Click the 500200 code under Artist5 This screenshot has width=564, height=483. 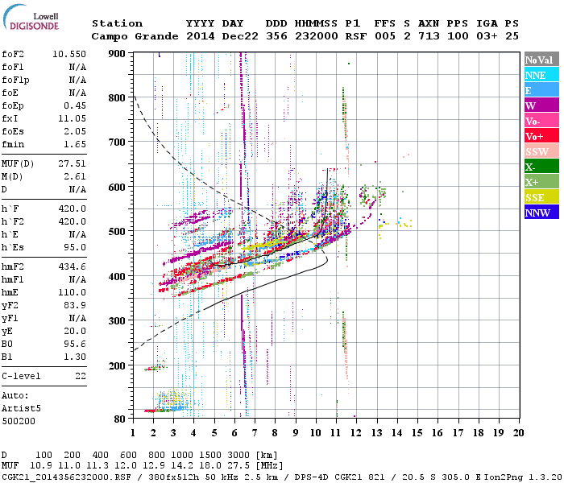(19, 421)
